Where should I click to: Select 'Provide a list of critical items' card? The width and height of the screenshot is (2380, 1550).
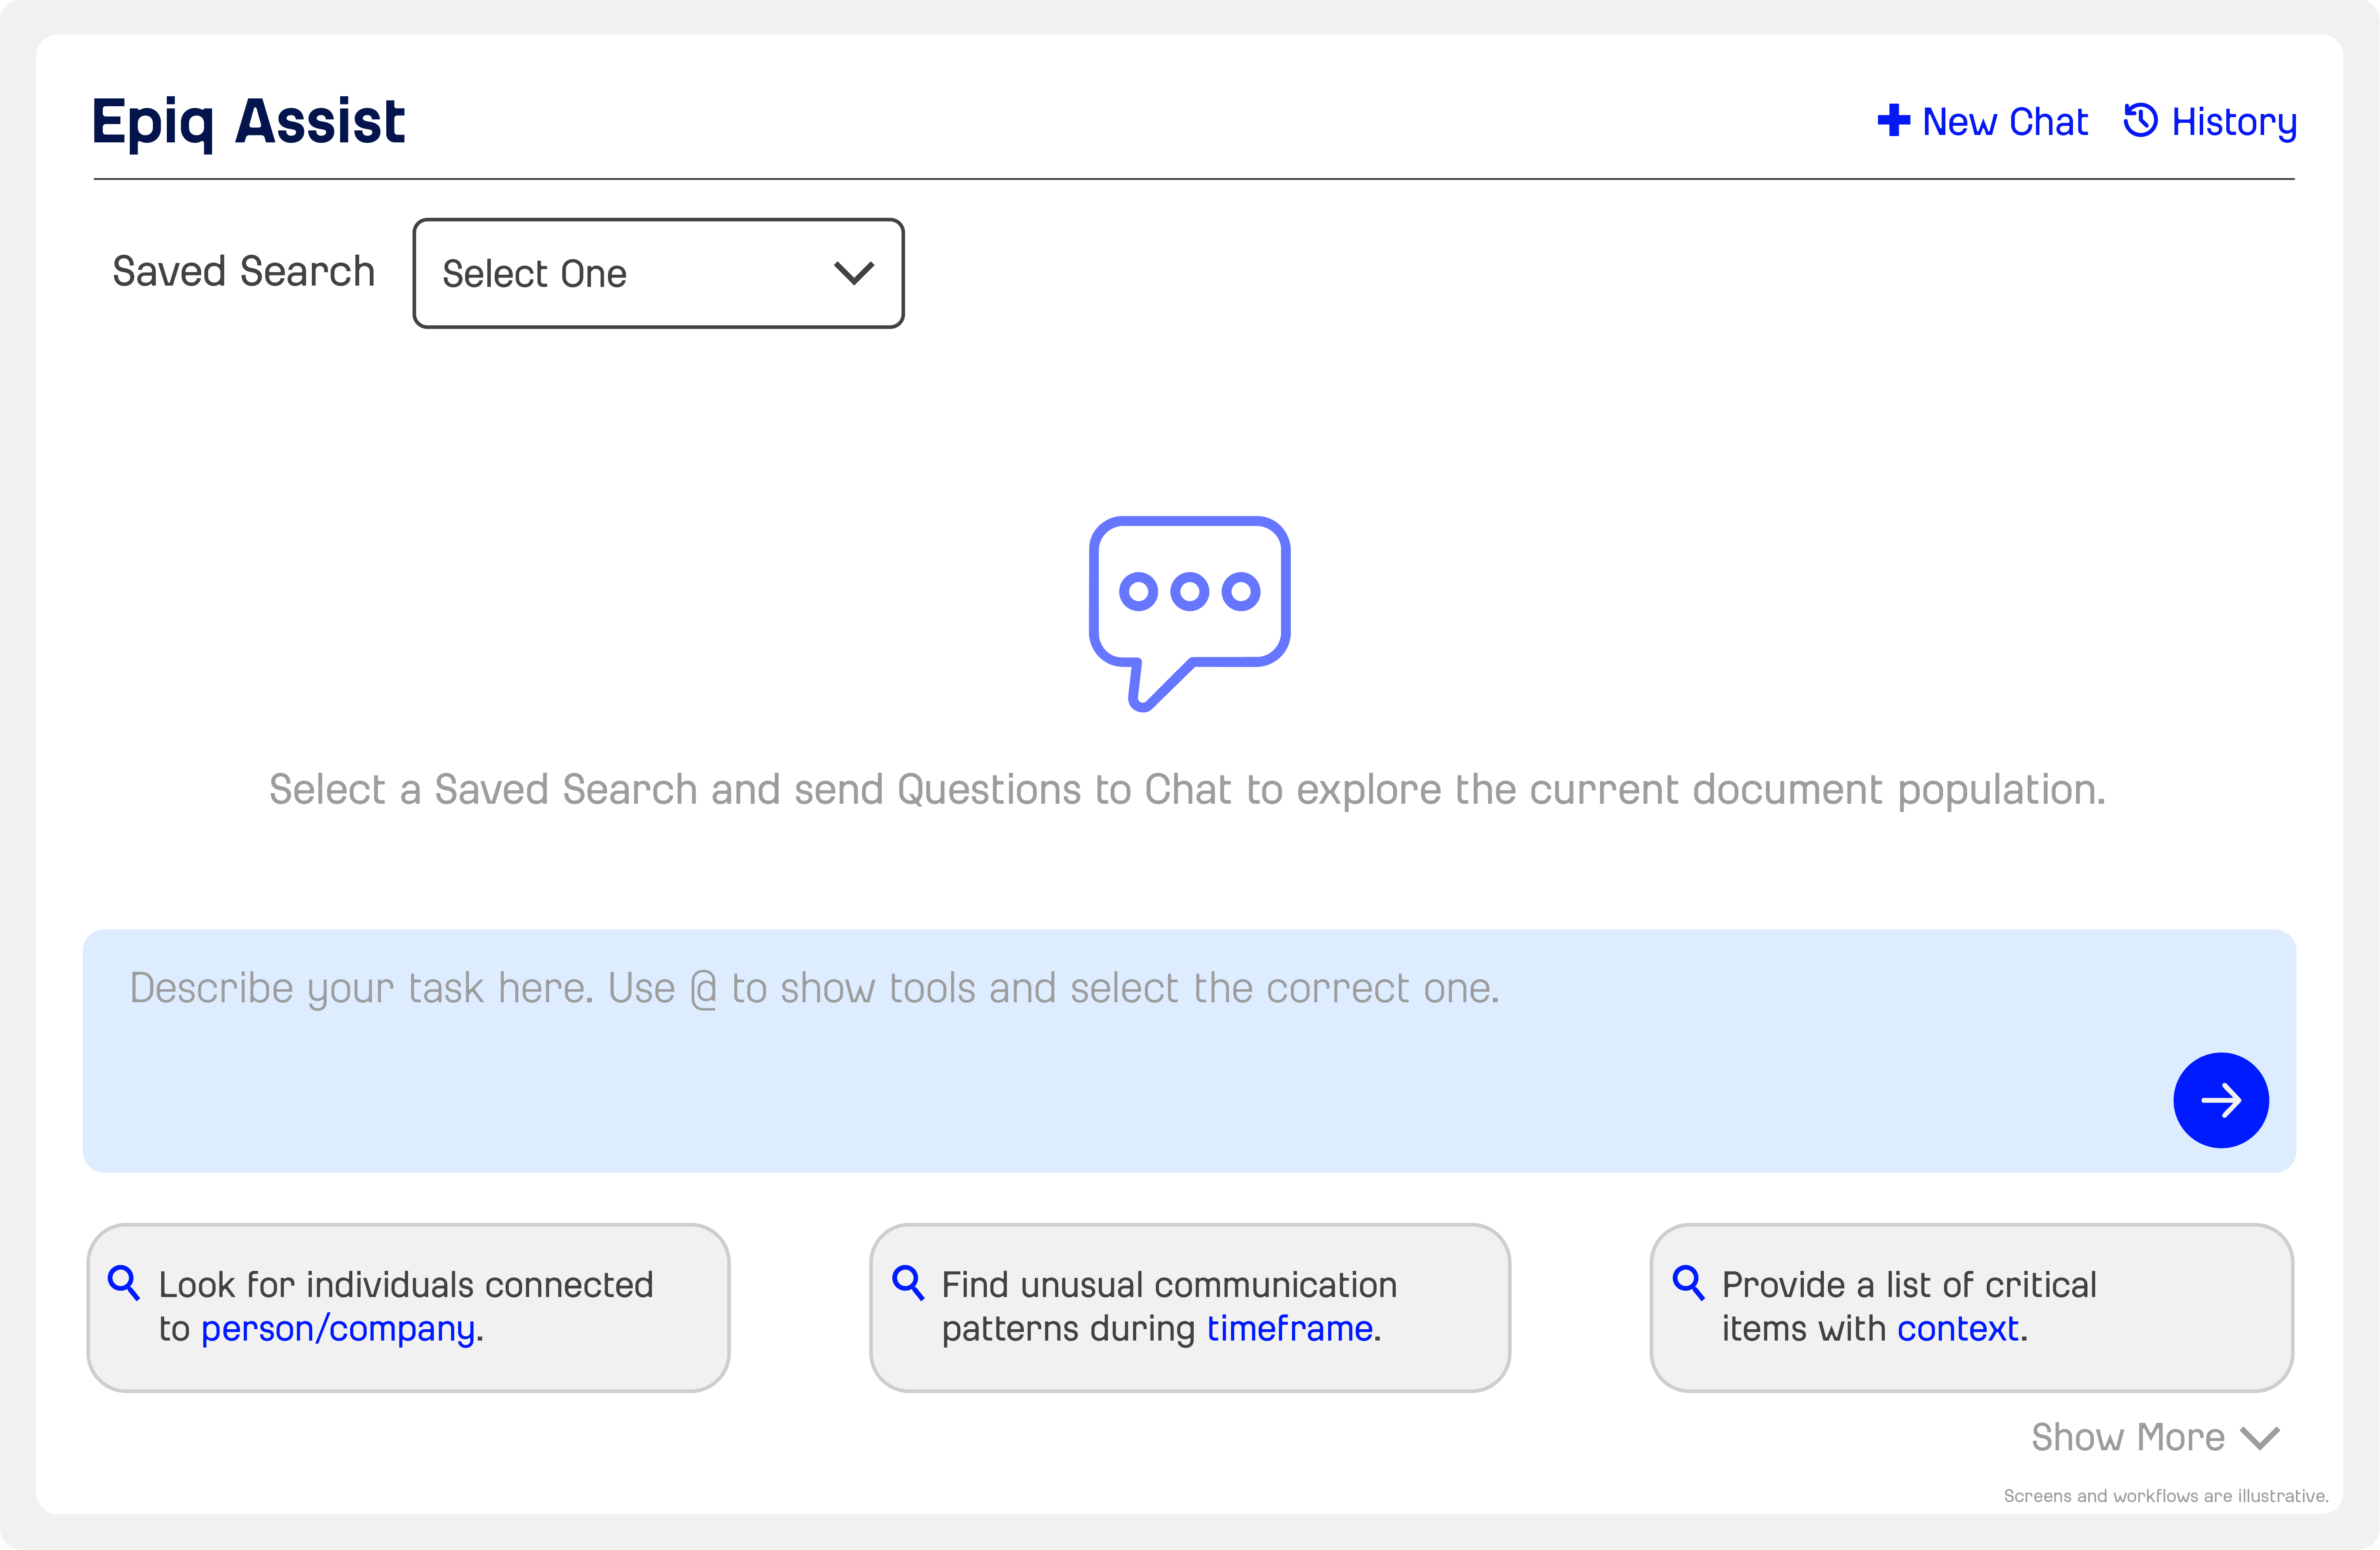[1971, 1307]
